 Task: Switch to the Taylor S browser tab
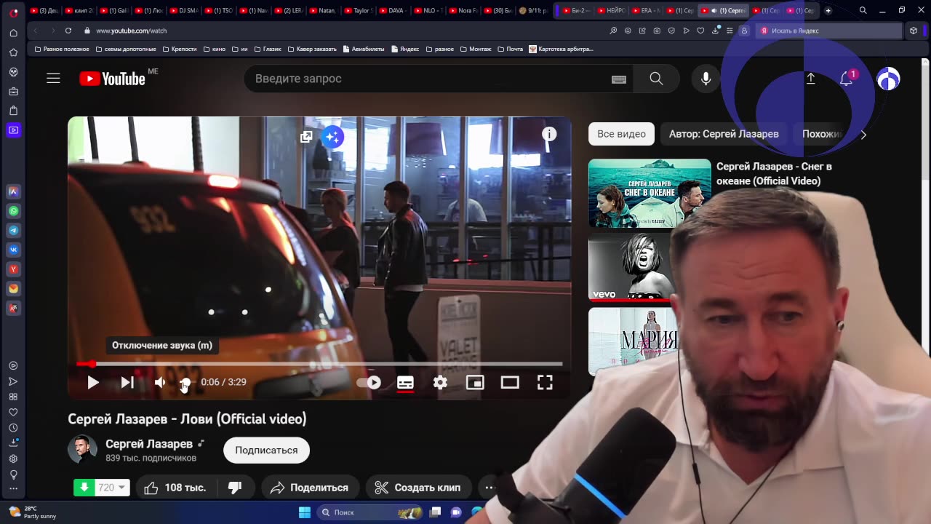358,10
